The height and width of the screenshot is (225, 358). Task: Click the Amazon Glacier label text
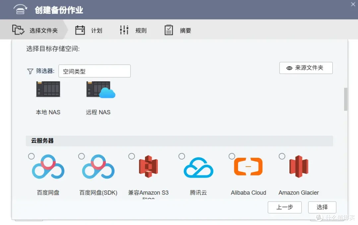(299, 193)
